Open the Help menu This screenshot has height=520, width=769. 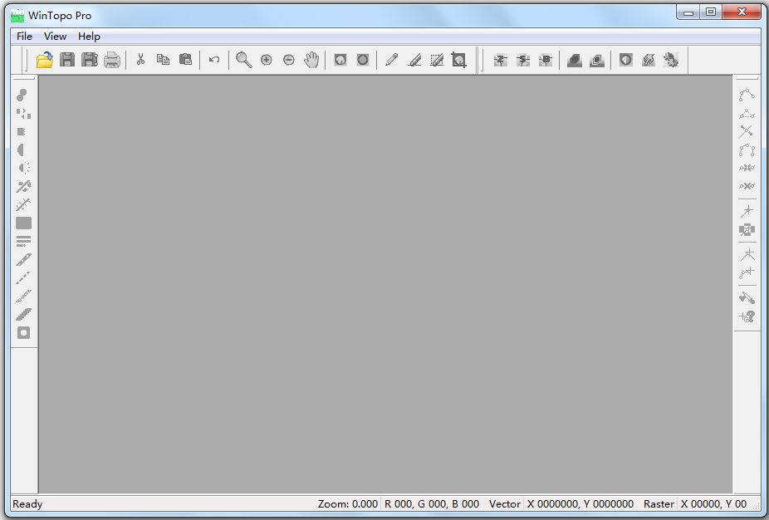tap(89, 37)
